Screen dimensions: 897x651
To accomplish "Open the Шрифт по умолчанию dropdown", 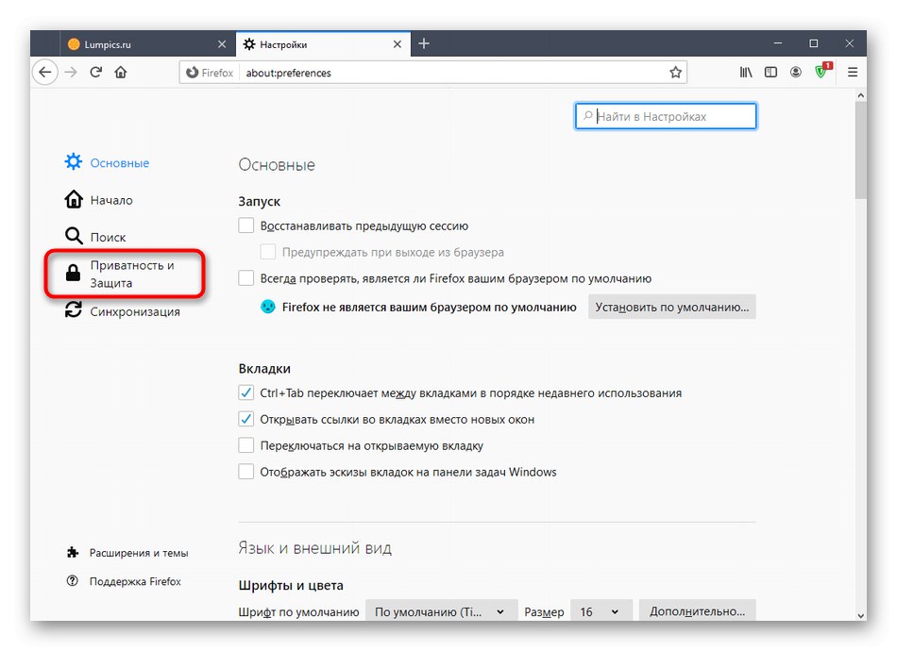I will point(441,610).
